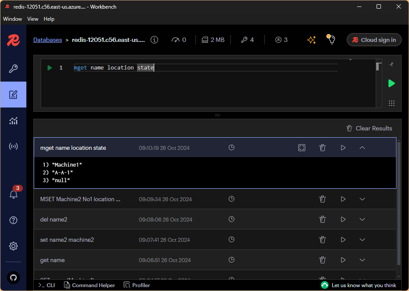Click Clear Results button
The width and height of the screenshot is (409, 291).
pos(369,128)
